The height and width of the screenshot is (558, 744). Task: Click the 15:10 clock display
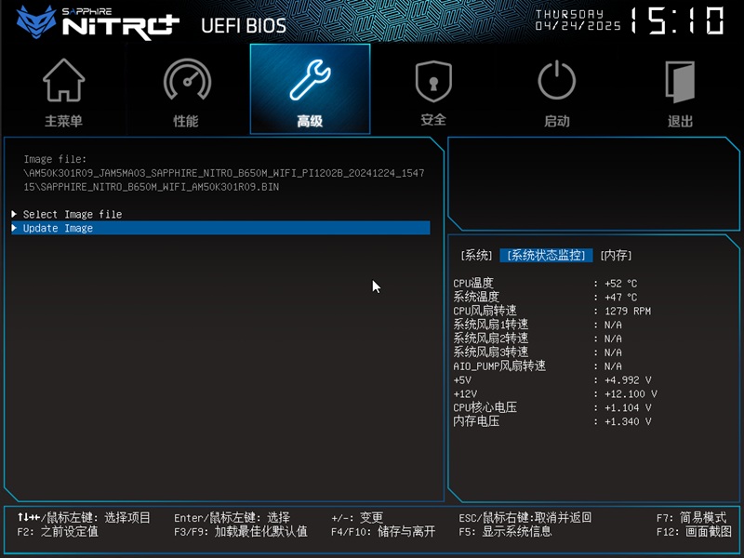[677, 21]
